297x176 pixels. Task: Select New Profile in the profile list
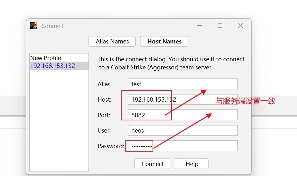(59, 58)
